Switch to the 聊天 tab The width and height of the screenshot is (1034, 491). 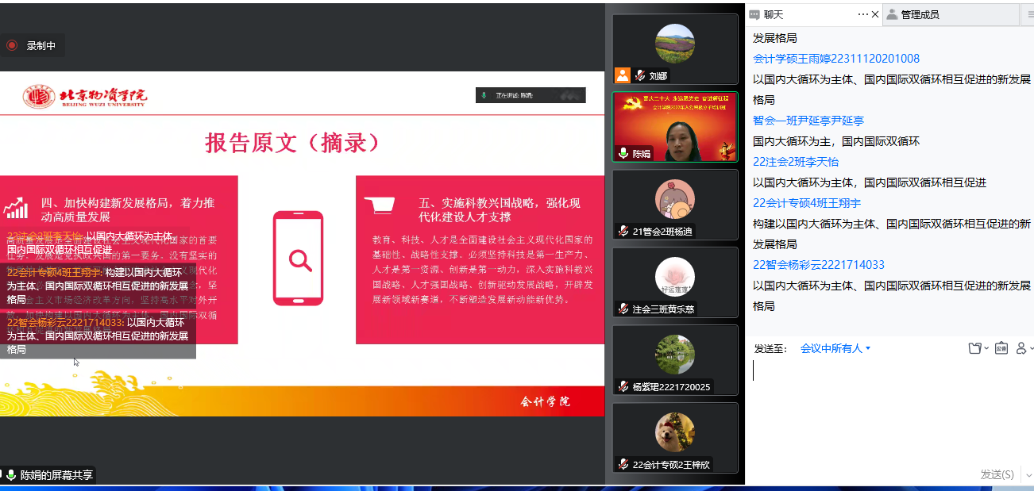(x=773, y=14)
